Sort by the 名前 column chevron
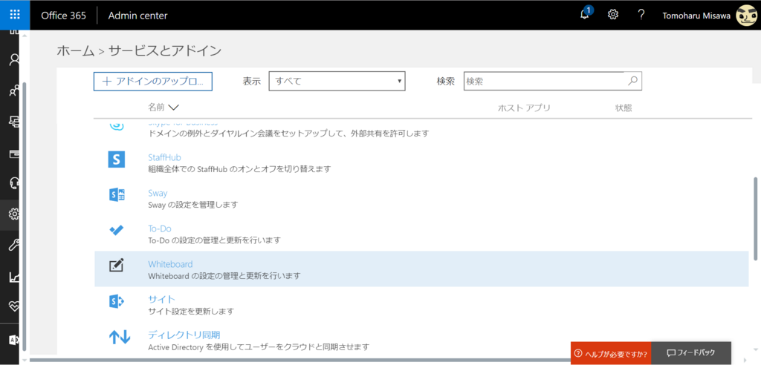The width and height of the screenshot is (761, 365). (x=172, y=108)
